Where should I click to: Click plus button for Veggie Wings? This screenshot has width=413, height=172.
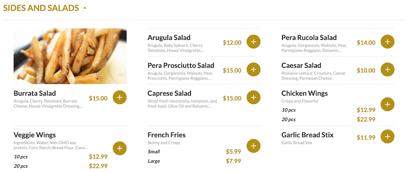[119, 148]
